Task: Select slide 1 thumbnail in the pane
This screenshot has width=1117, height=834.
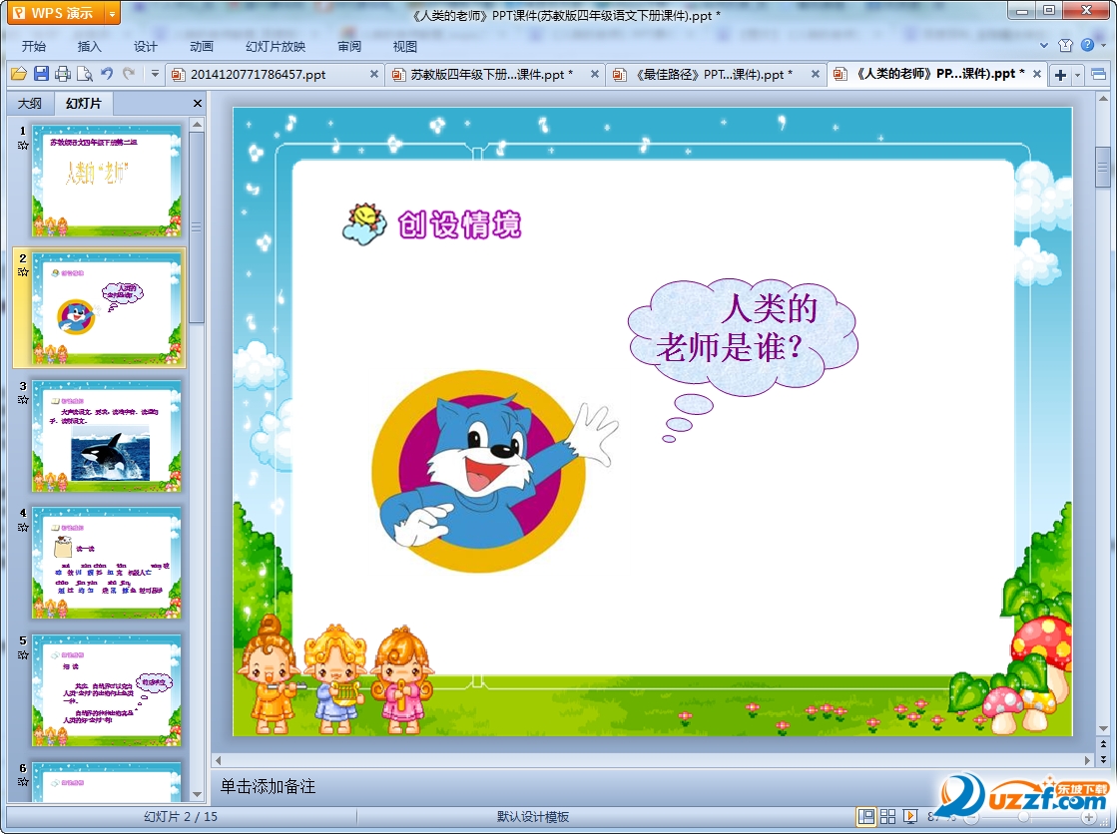Action: pyautogui.click(x=107, y=181)
